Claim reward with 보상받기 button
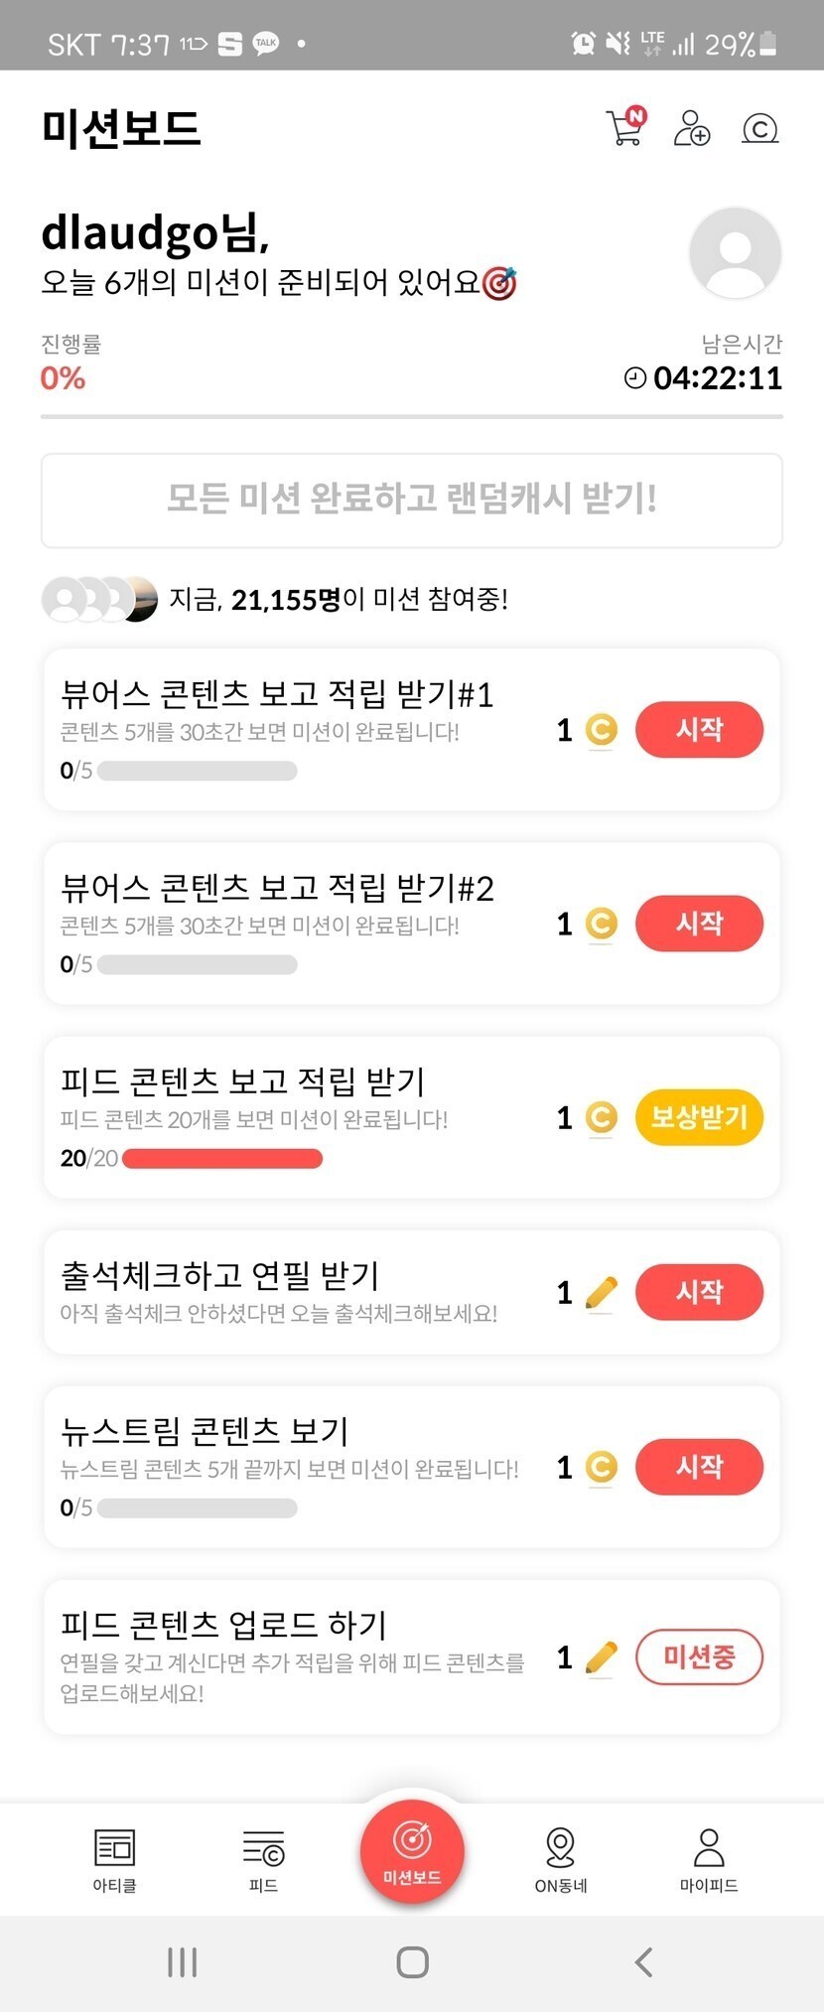The height and width of the screenshot is (2012, 824). [x=699, y=1117]
